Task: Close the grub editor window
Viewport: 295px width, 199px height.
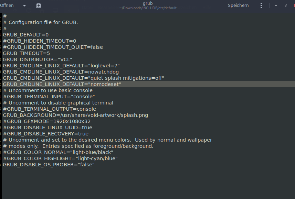Action: pos(294,5)
